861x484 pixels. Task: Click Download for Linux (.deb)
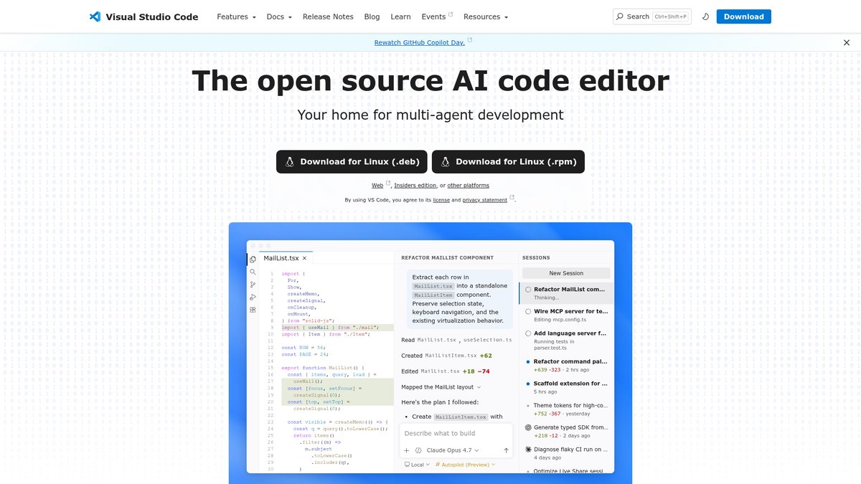click(352, 161)
